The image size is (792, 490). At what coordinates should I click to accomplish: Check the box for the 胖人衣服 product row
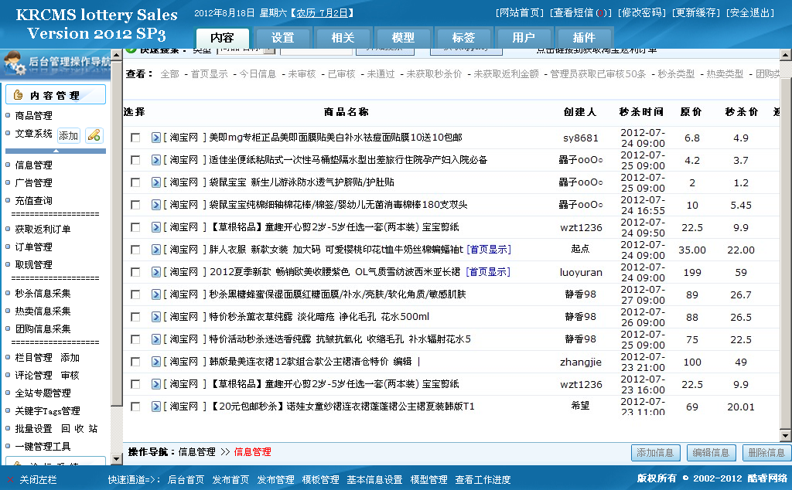(135, 250)
